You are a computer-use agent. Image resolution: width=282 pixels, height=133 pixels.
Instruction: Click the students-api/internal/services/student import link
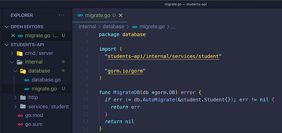click(x=163, y=56)
